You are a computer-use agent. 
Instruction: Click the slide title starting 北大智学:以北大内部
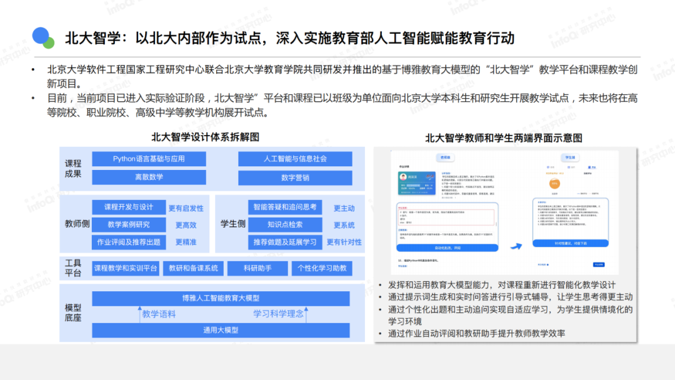pos(290,38)
